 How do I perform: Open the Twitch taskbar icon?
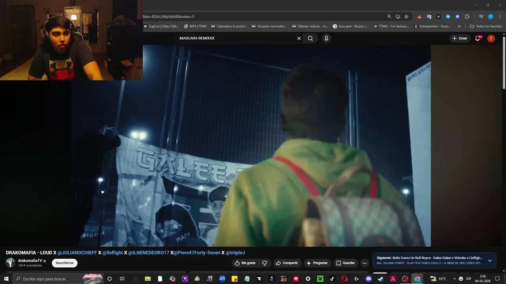[x=185, y=279]
